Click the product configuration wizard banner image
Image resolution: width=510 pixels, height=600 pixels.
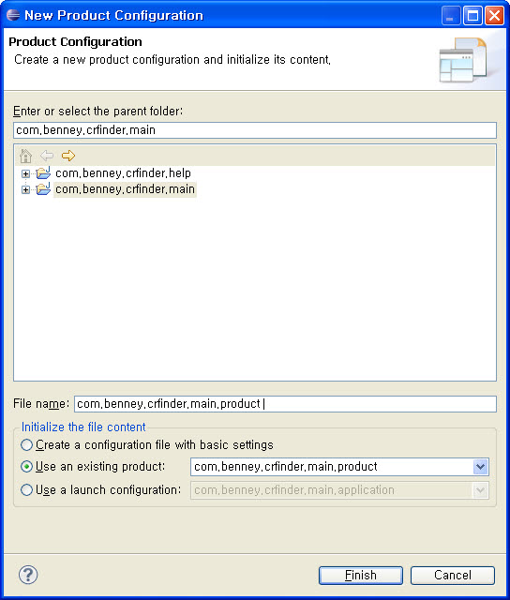tap(464, 60)
